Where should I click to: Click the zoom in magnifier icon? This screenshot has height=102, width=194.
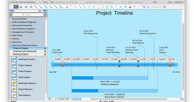click(164, 7)
